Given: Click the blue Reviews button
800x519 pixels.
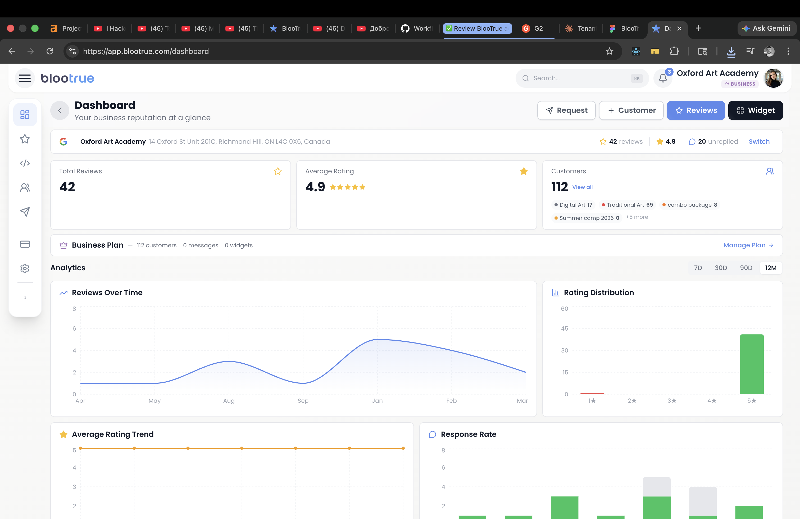Looking at the screenshot, I should 696,110.
